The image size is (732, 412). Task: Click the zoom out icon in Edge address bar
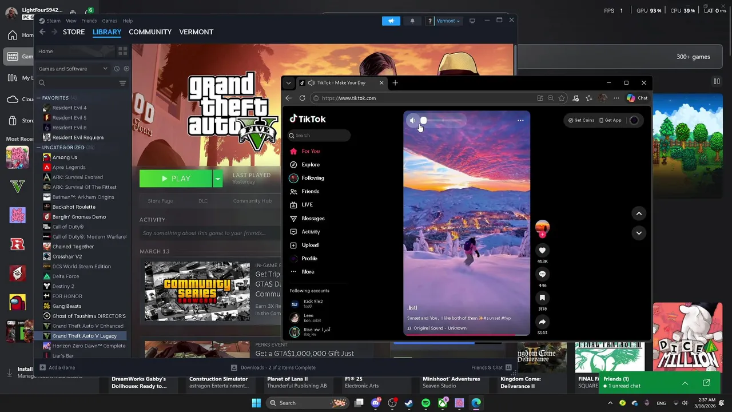pos(551,98)
